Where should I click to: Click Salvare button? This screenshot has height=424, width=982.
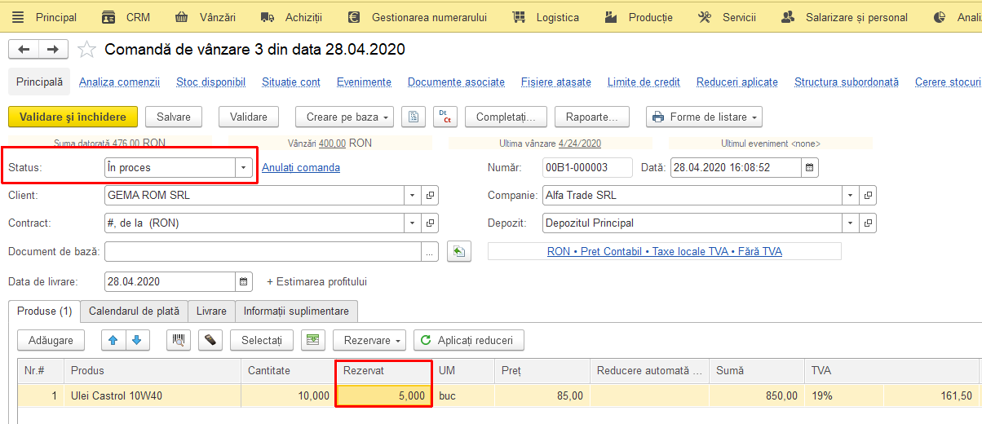pyautogui.click(x=174, y=117)
